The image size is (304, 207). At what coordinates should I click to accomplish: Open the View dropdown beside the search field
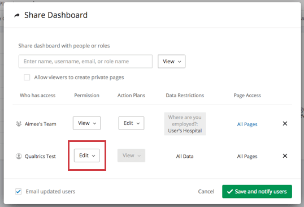tap(171, 61)
